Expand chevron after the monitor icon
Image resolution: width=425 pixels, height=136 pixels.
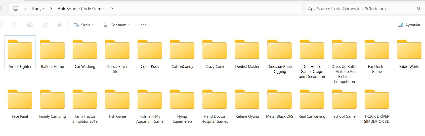[x=25, y=9]
